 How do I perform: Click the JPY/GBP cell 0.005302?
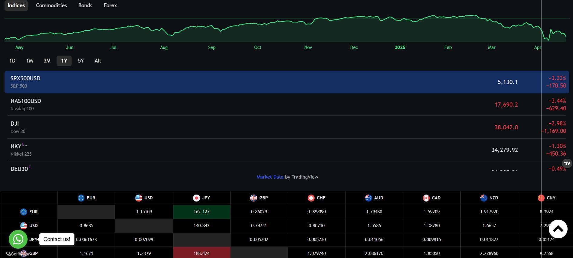(259, 240)
